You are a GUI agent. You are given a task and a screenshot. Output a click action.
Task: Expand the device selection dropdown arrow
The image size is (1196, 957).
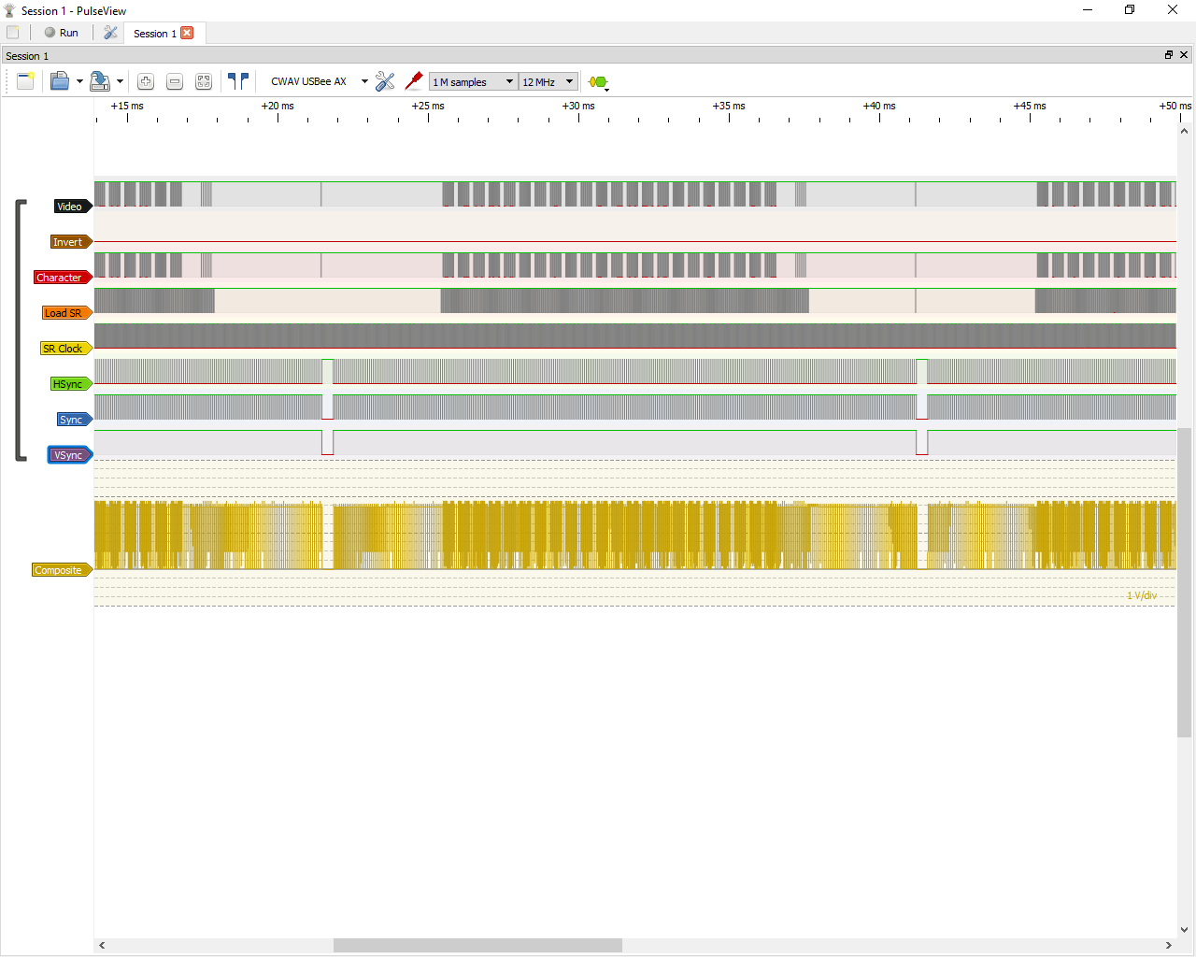[x=364, y=81]
